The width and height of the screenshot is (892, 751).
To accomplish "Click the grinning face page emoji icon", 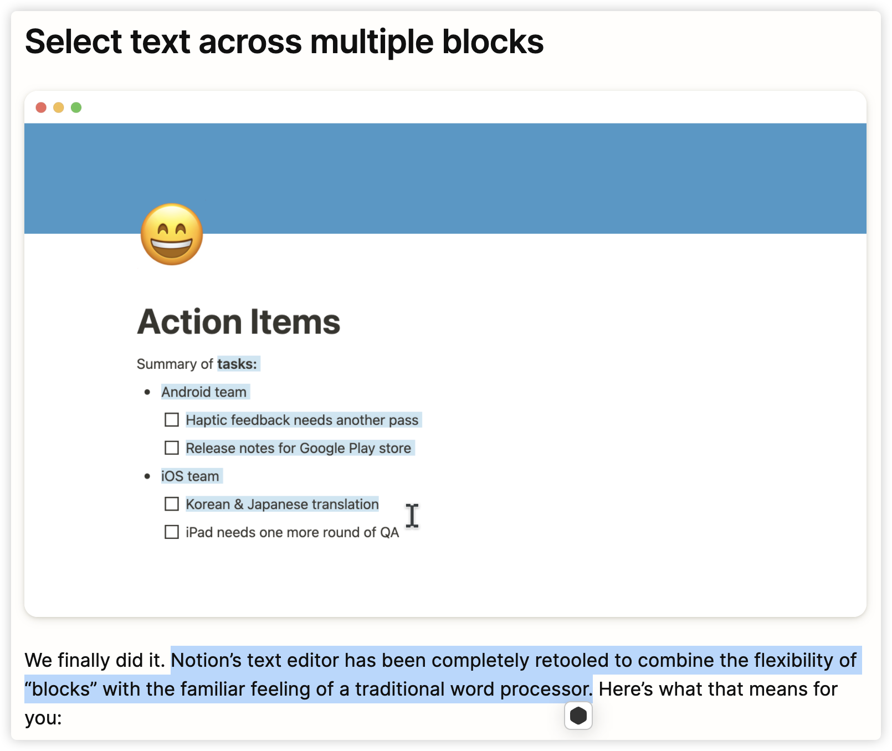I will 172,234.
